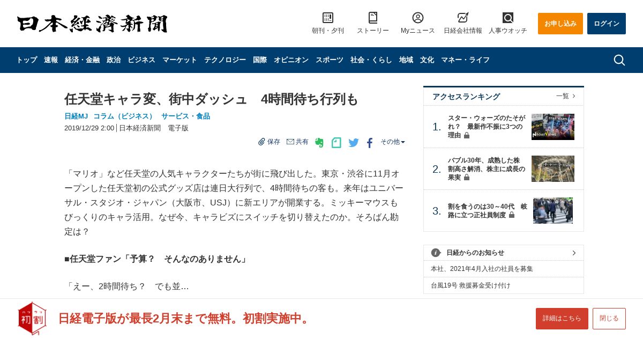
Task: Open the 人事ウオッチ icon
Action: pos(508,18)
